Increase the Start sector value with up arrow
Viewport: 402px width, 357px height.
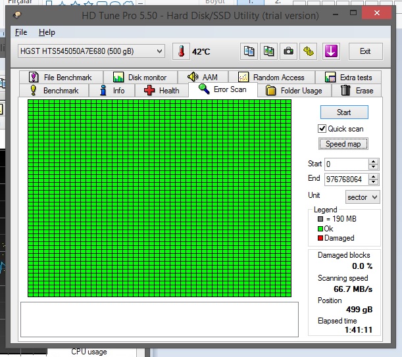pyautogui.click(x=374, y=162)
